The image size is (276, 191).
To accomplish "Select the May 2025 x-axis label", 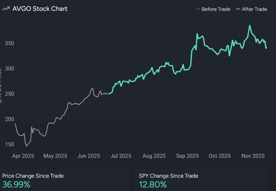I will pos(55,156).
